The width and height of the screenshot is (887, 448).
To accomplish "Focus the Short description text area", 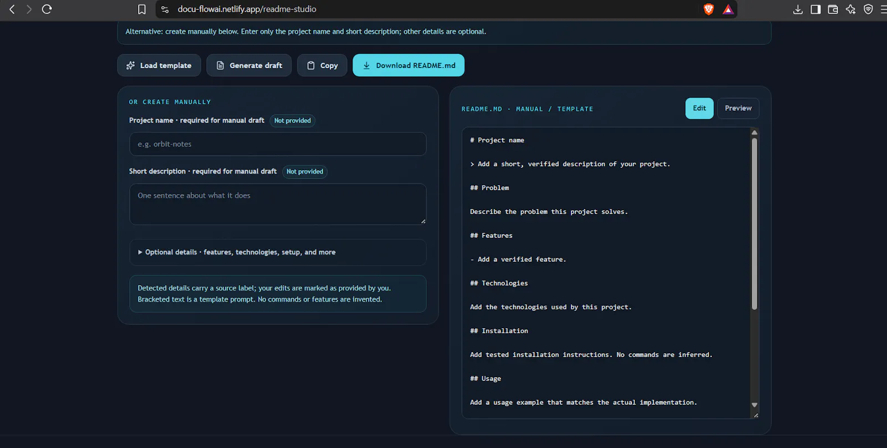I will (x=278, y=204).
